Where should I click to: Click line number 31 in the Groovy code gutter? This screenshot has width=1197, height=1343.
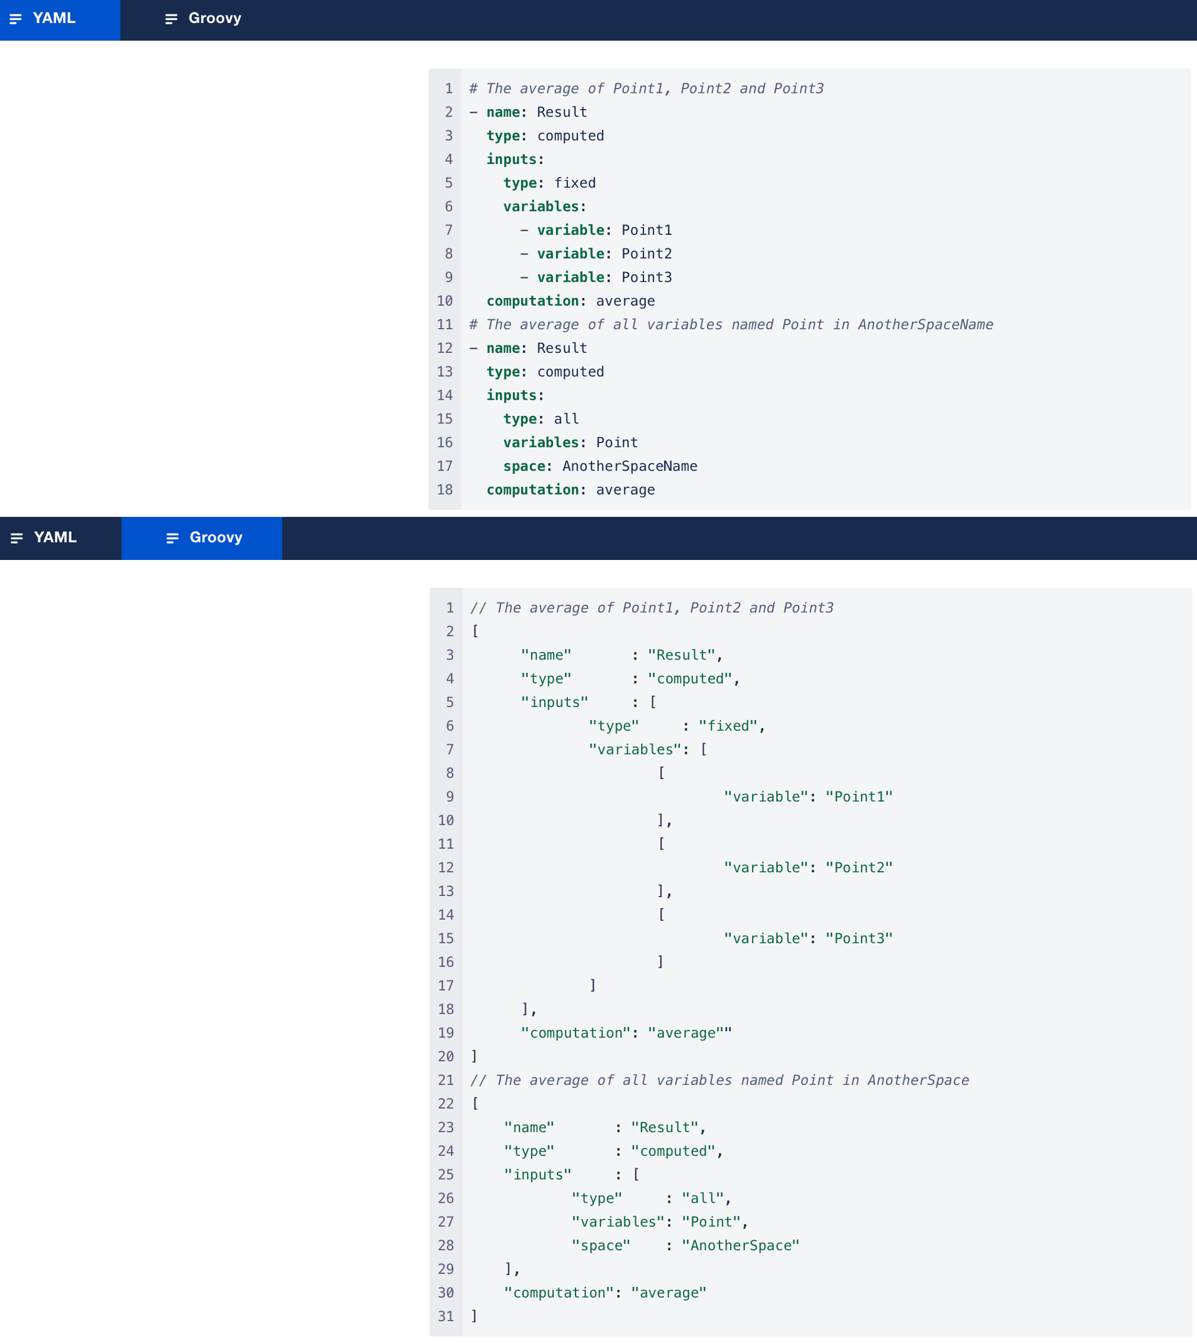pyautogui.click(x=446, y=1316)
